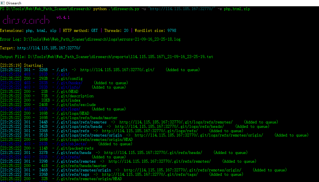This screenshot has width=319, height=182.
Task: Click the Dirsearch window title text
Action: pyautogui.click(x=14, y=3)
